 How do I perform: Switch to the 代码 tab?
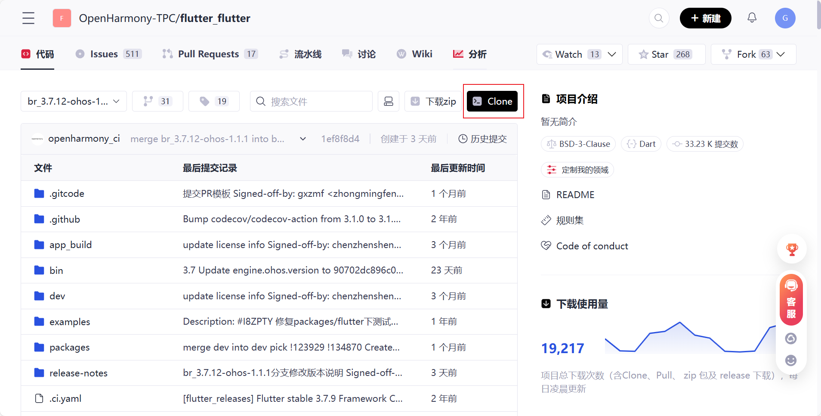coord(37,54)
